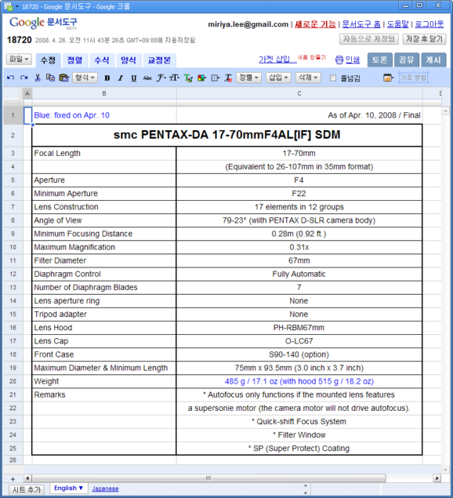Click the 시트 추가 add sheet button

click(27, 489)
